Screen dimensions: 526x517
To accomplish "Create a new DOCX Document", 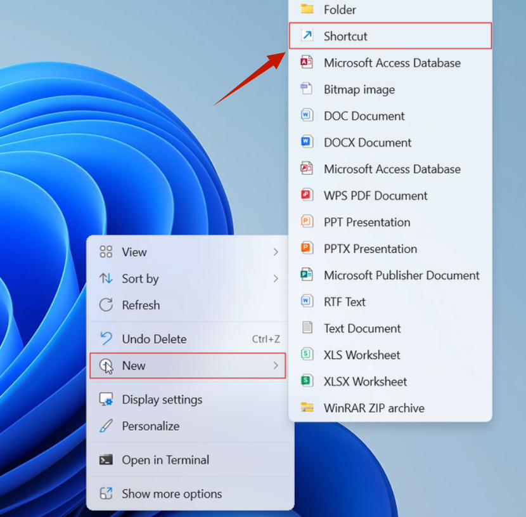I will [390, 142].
